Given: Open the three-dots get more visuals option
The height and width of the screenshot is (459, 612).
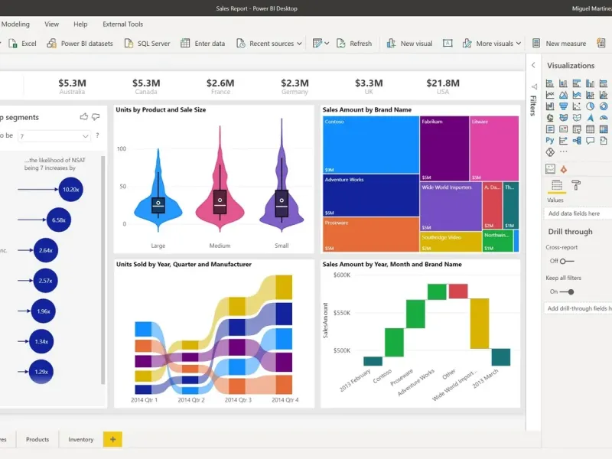Looking at the screenshot, I should click(x=563, y=151).
